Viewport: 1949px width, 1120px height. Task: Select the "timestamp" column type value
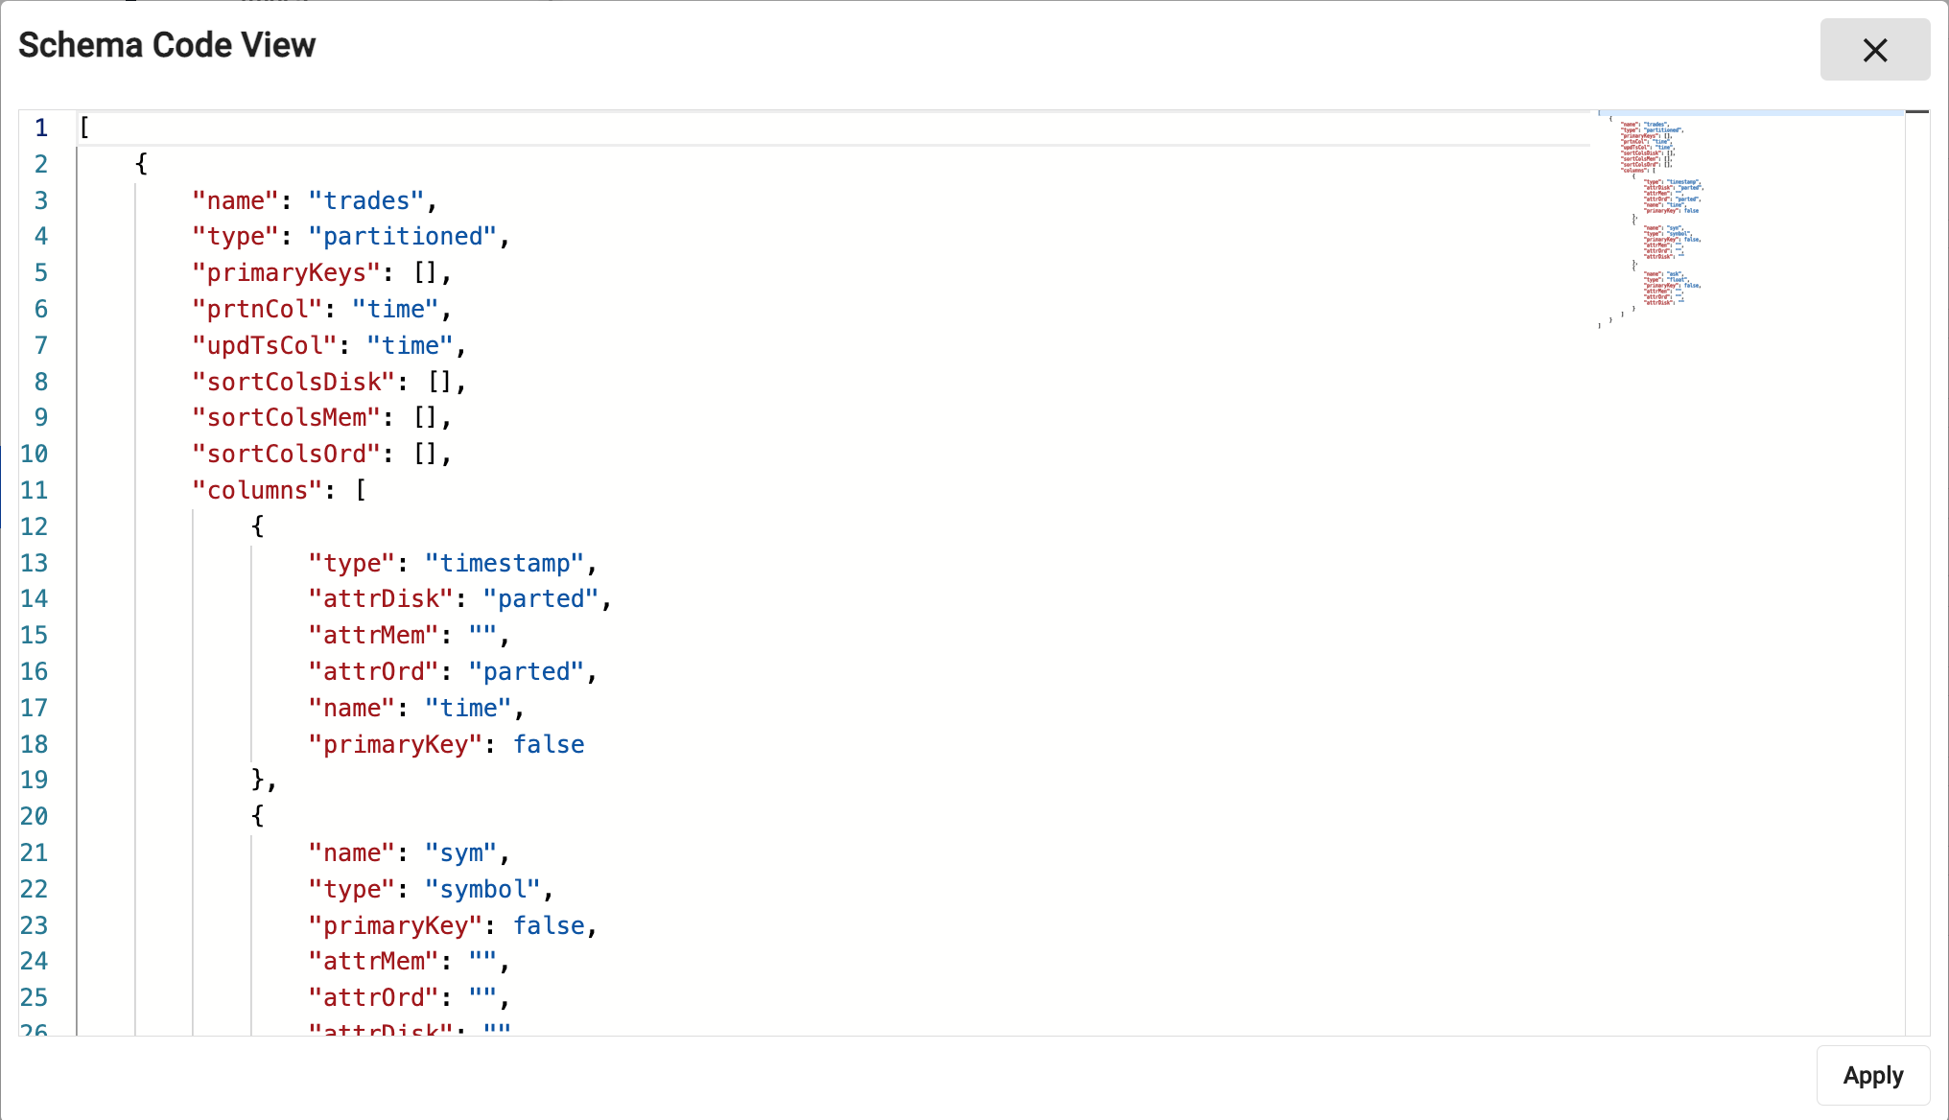pos(506,563)
